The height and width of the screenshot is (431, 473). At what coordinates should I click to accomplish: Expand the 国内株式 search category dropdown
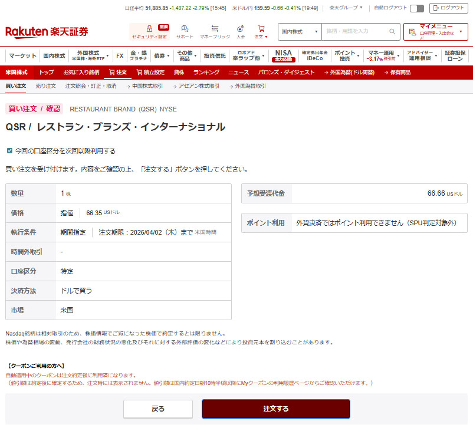pyautogui.click(x=300, y=32)
